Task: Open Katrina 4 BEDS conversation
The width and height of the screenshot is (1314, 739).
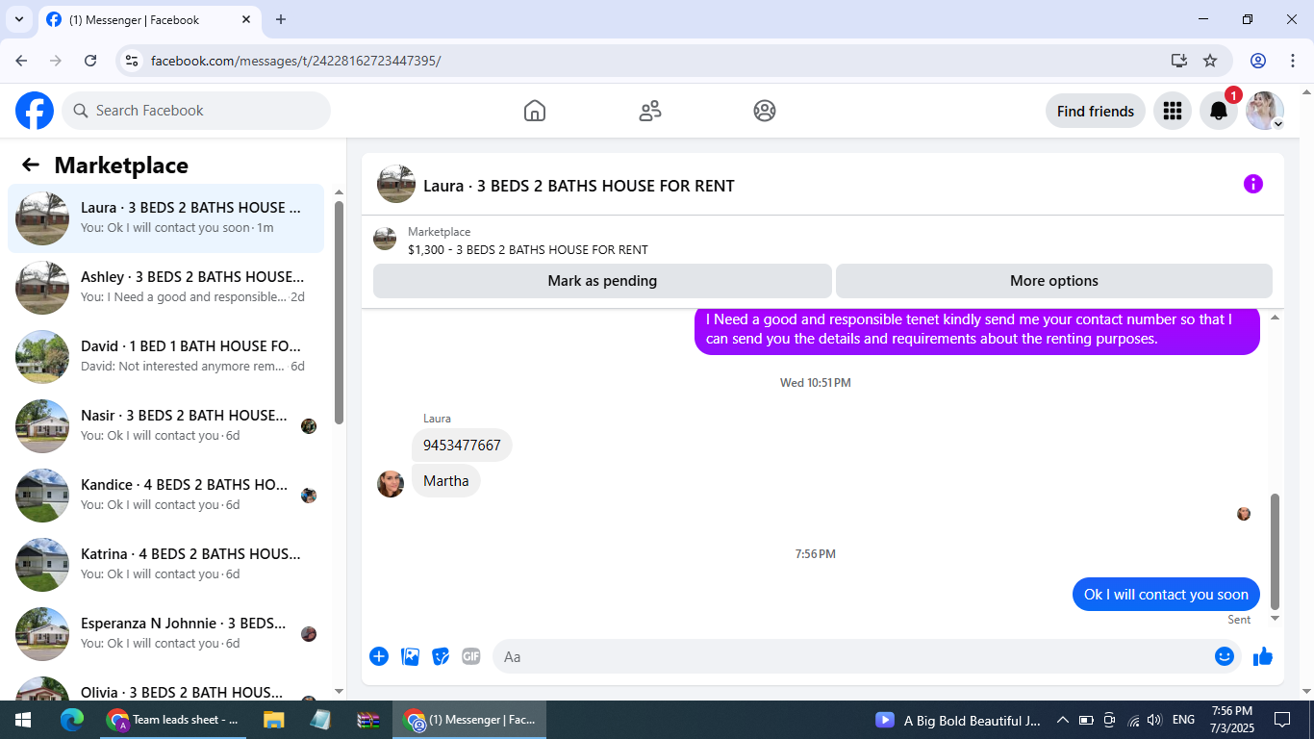Action: tap(166, 565)
